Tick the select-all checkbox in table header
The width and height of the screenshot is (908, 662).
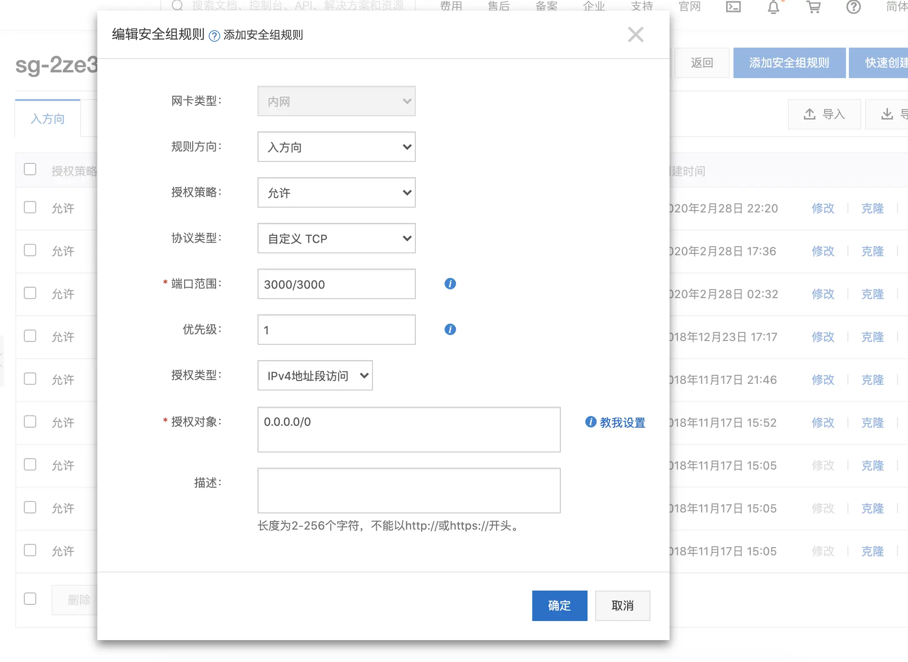[30, 169]
